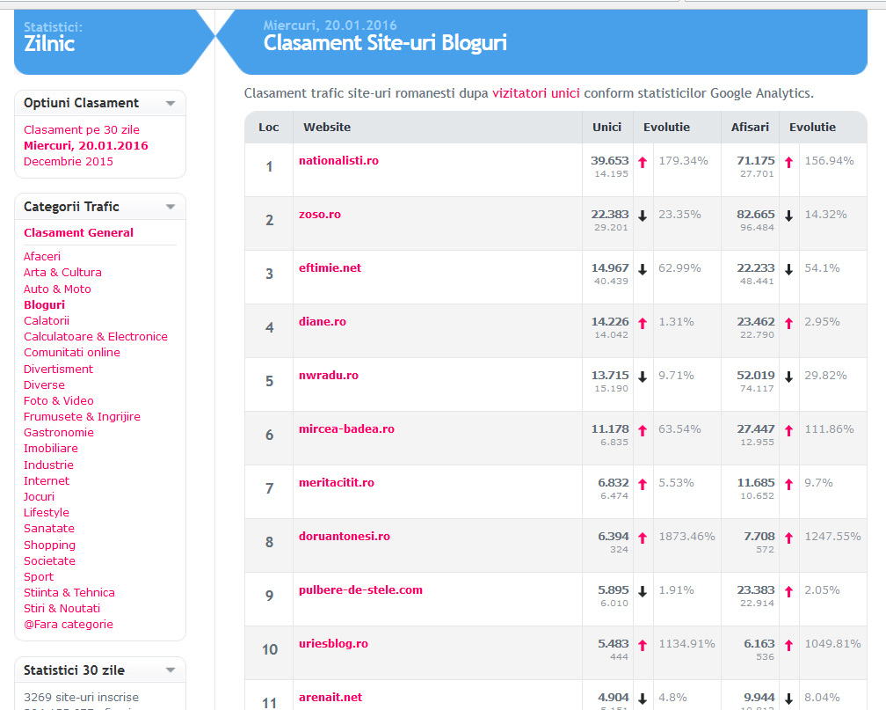This screenshot has width=886, height=710.
Task: Click afisari down arrow beside 29.82%
Action: pyautogui.click(x=788, y=377)
